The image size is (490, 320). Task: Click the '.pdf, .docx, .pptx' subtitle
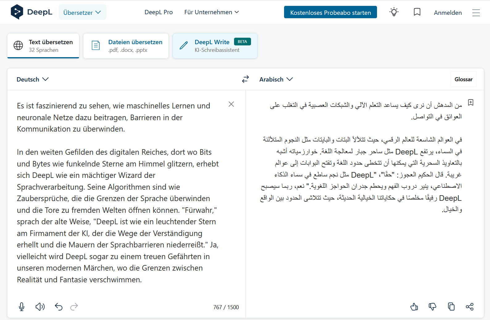tap(128, 50)
